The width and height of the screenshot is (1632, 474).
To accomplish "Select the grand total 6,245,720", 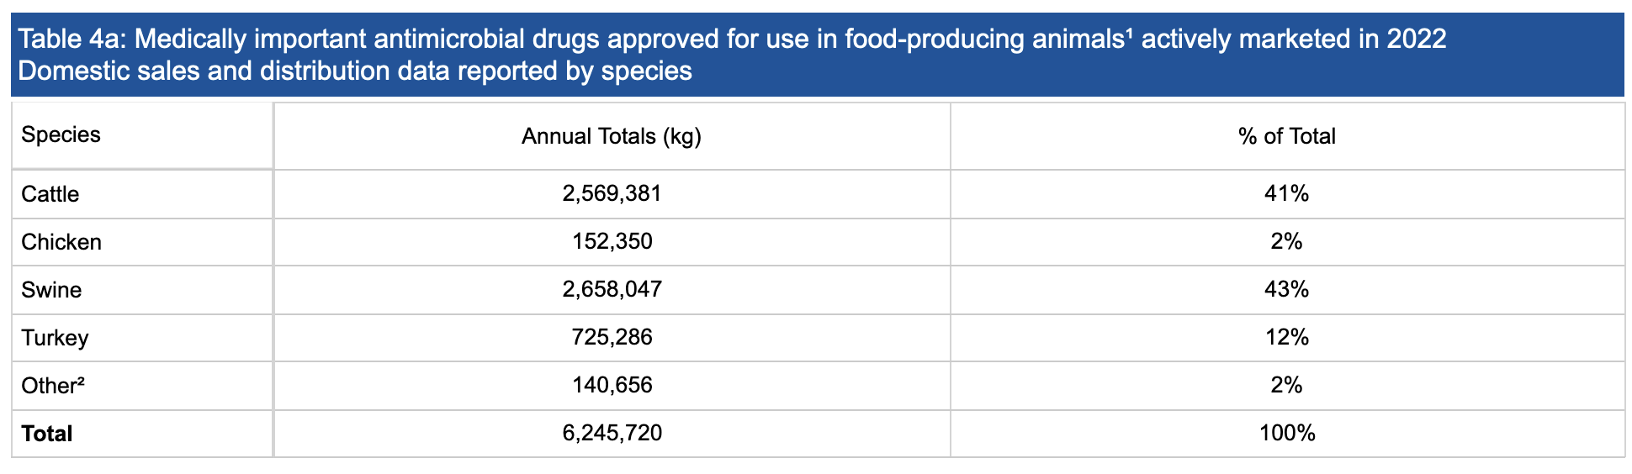I will point(612,433).
